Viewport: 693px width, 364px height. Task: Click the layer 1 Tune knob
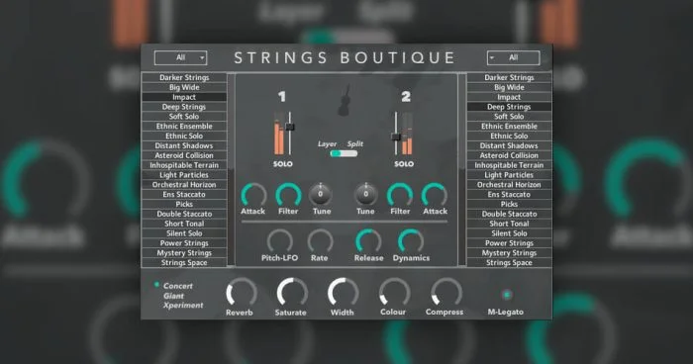321,194
